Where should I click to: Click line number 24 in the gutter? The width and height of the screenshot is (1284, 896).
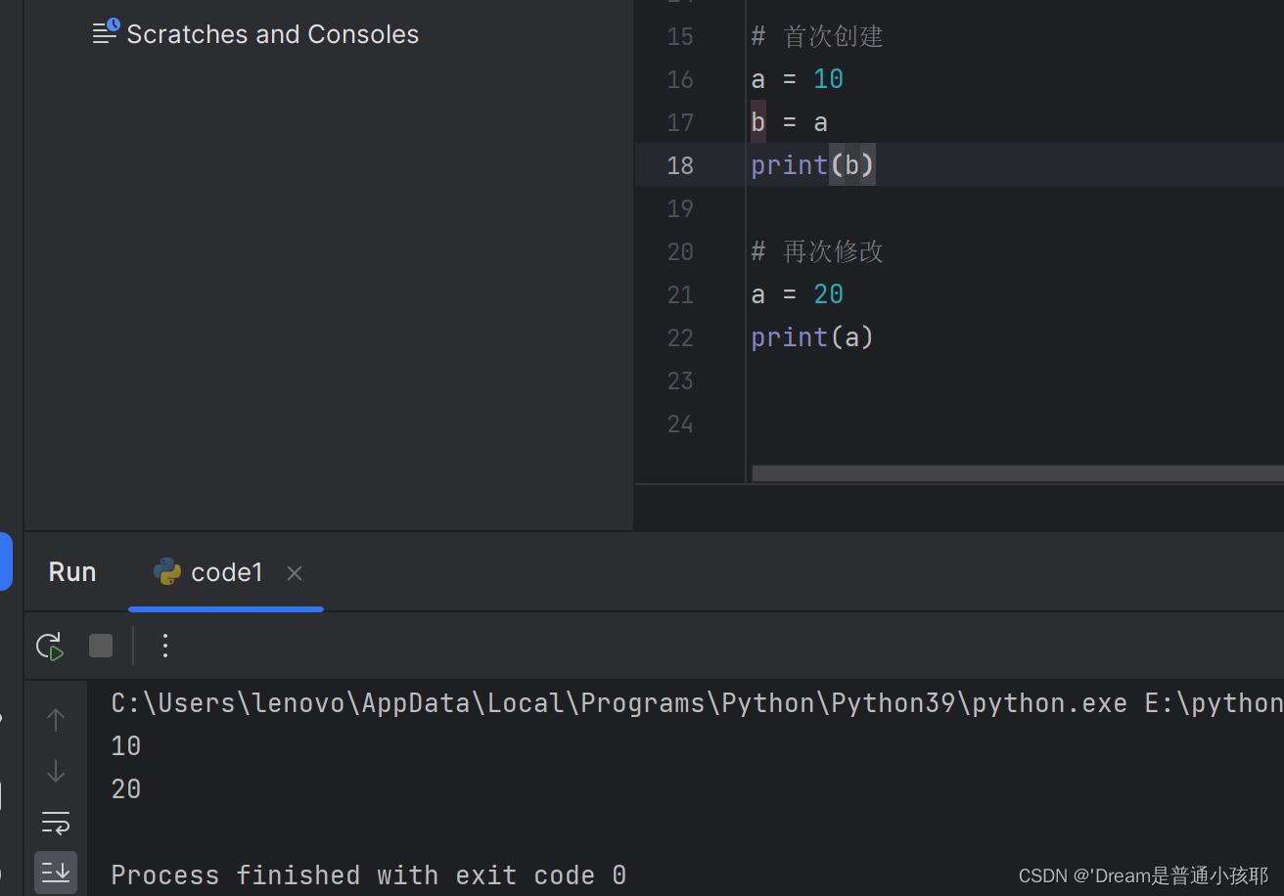tap(680, 424)
